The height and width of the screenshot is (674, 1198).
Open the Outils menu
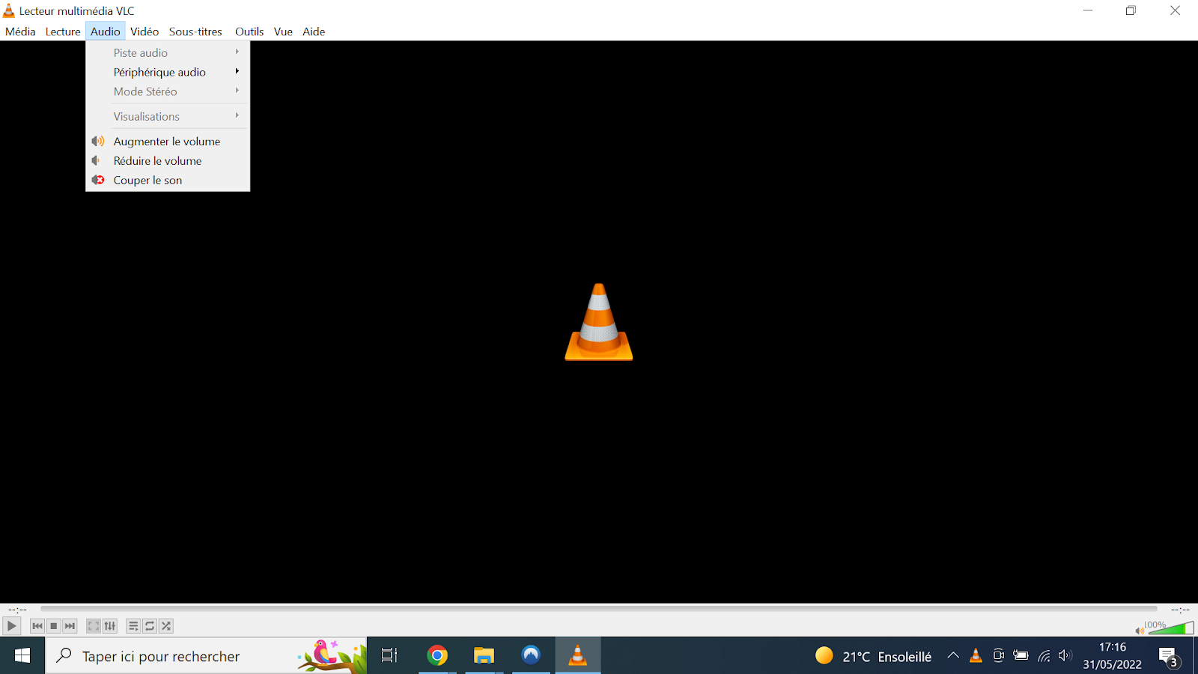pos(249,31)
